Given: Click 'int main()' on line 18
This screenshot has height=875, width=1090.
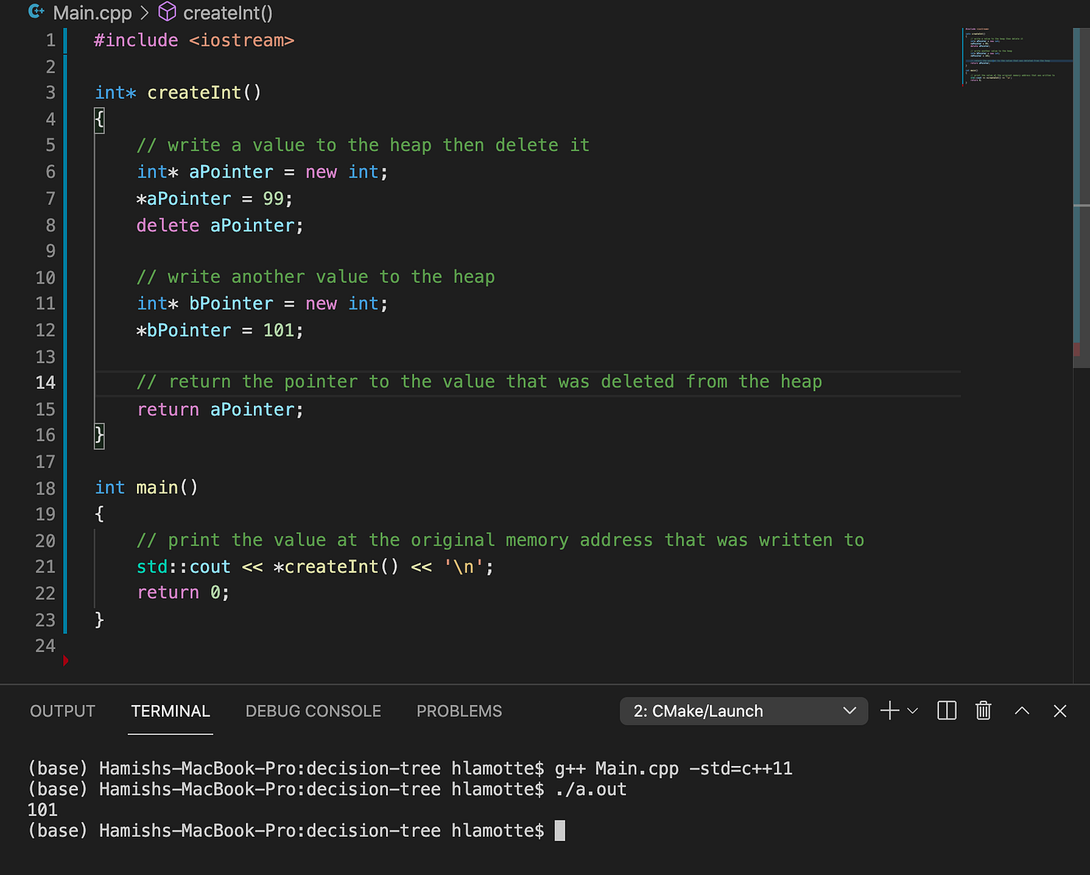Looking at the screenshot, I should 146,488.
